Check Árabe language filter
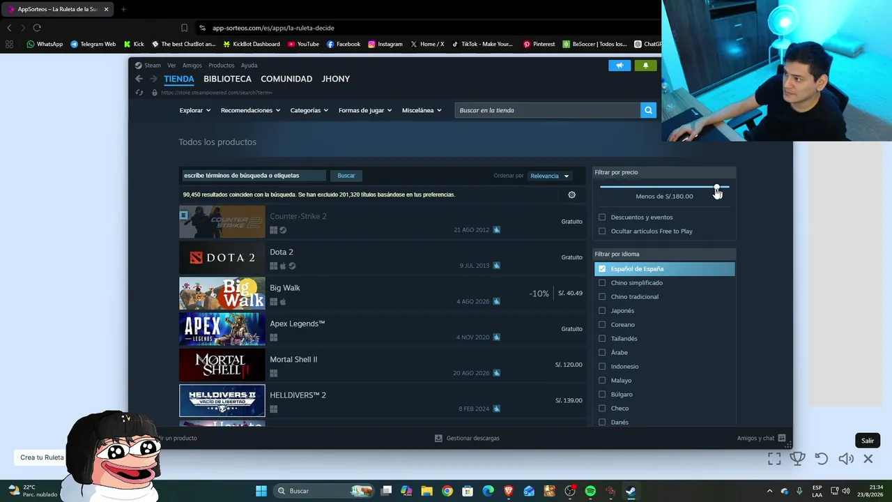 (602, 352)
